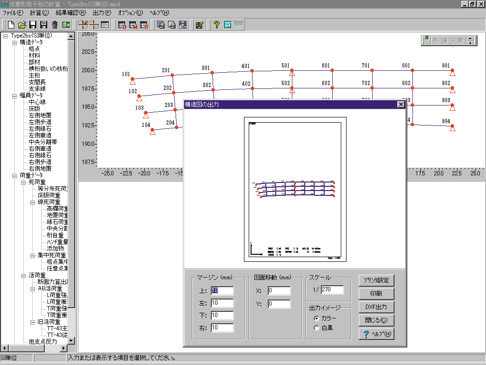486x365 pixels.
Task: Click the open folder toolbar icon
Action: click(22, 25)
